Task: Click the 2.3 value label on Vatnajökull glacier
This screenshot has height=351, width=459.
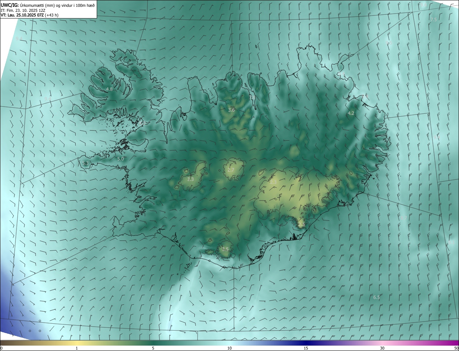Action: coord(273,182)
